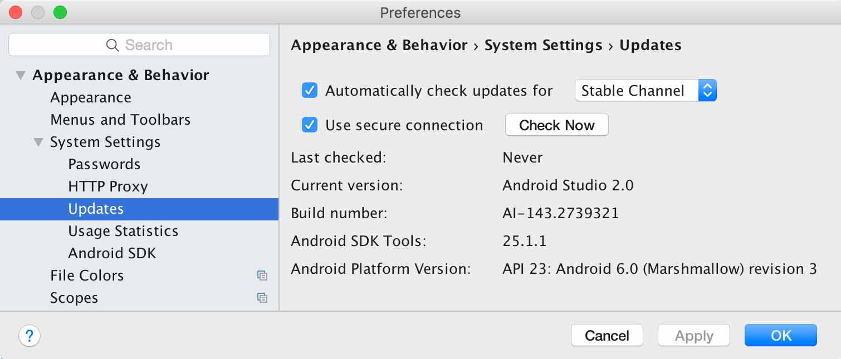
Task: Collapse the Appearance & Behavior section
Action: (x=21, y=75)
